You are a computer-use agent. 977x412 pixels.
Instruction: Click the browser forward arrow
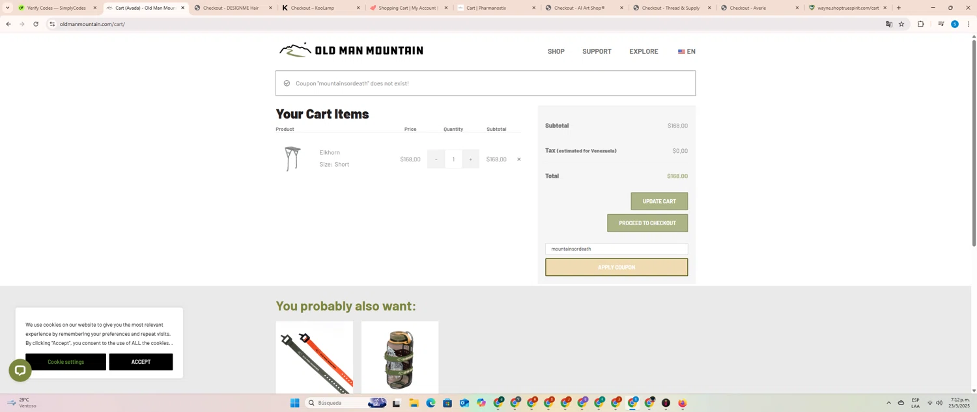pyautogui.click(x=21, y=24)
